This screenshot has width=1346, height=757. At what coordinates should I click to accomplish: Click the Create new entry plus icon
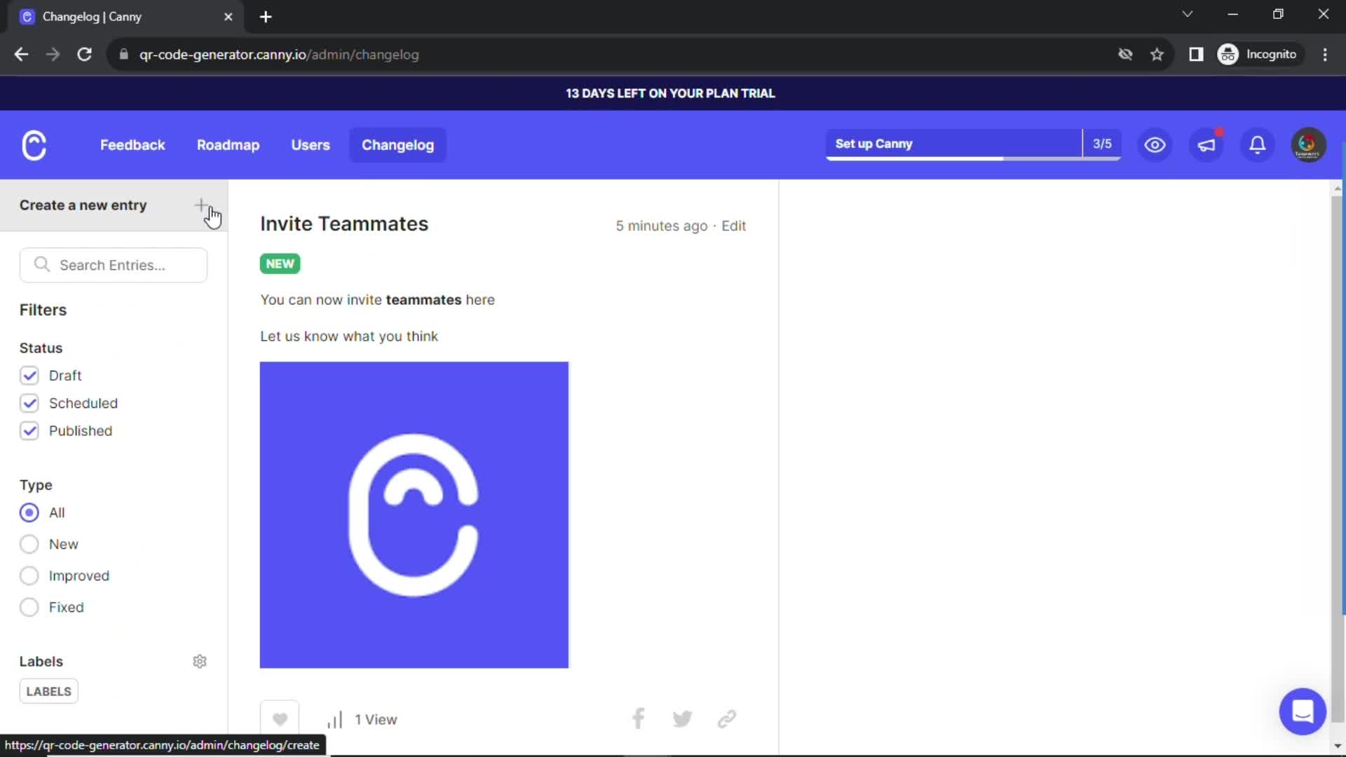201,204
